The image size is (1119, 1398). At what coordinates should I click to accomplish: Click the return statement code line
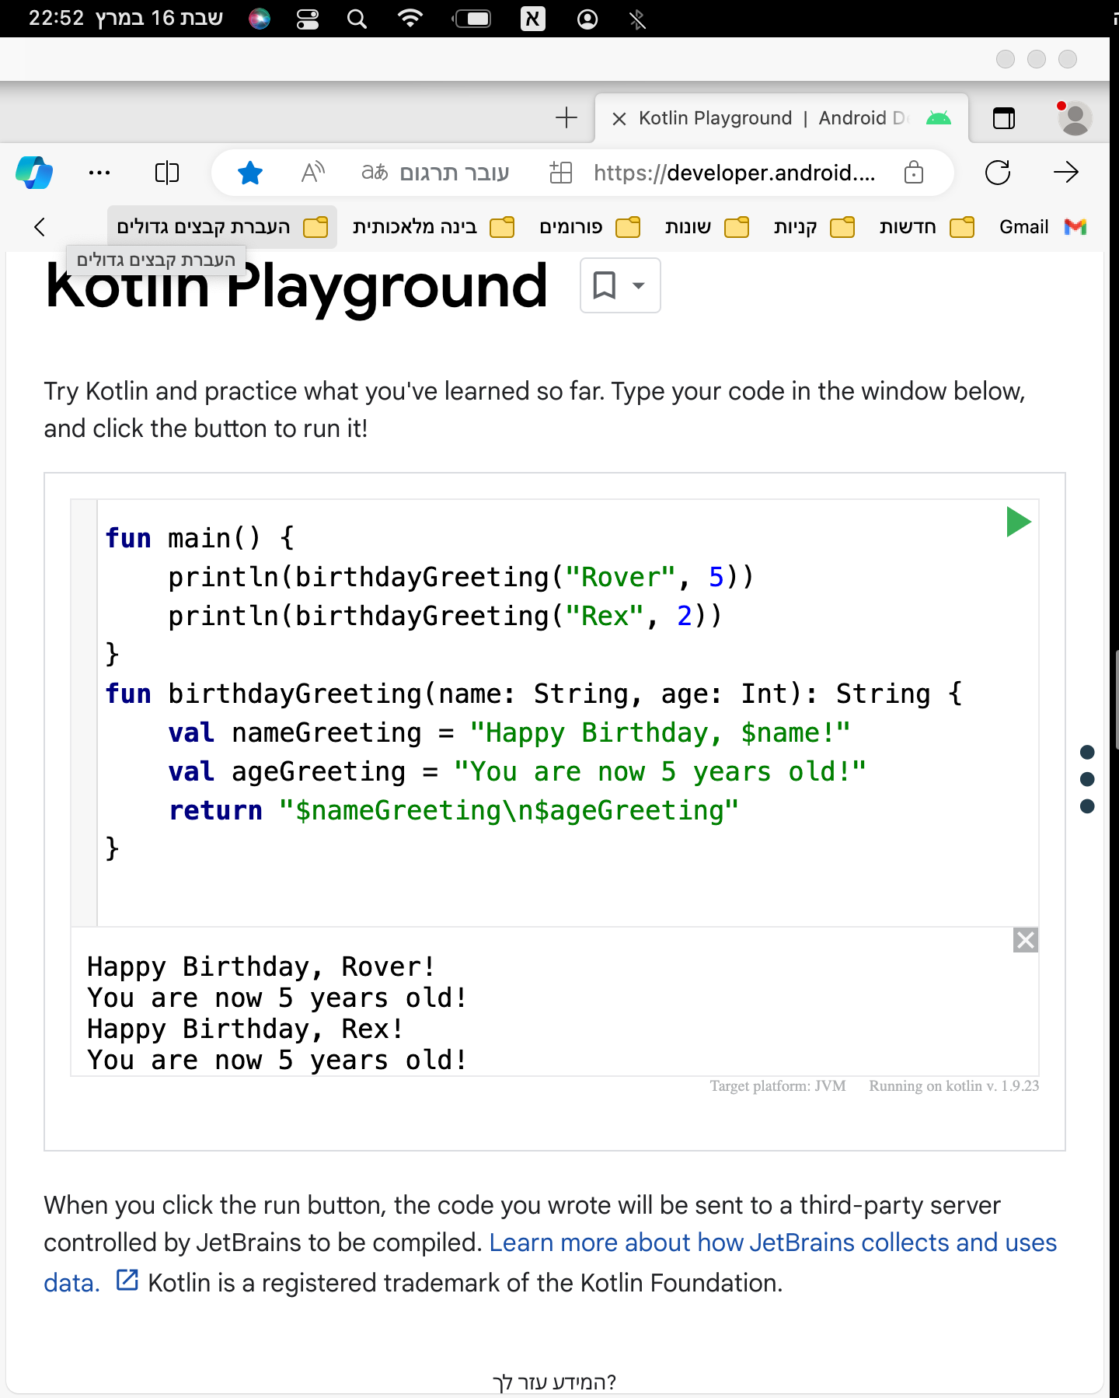[x=453, y=810]
